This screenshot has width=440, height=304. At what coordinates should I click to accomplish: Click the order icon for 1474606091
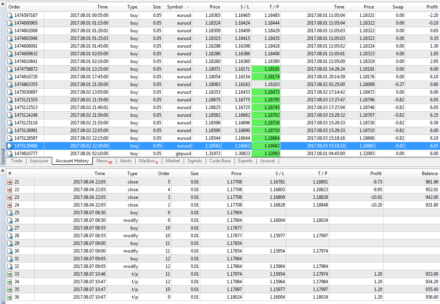pyautogui.click(x=10, y=46)
